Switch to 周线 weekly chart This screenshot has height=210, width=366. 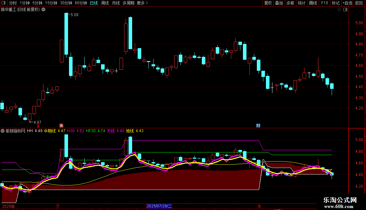pyautogui.click(x=105, y=3)
